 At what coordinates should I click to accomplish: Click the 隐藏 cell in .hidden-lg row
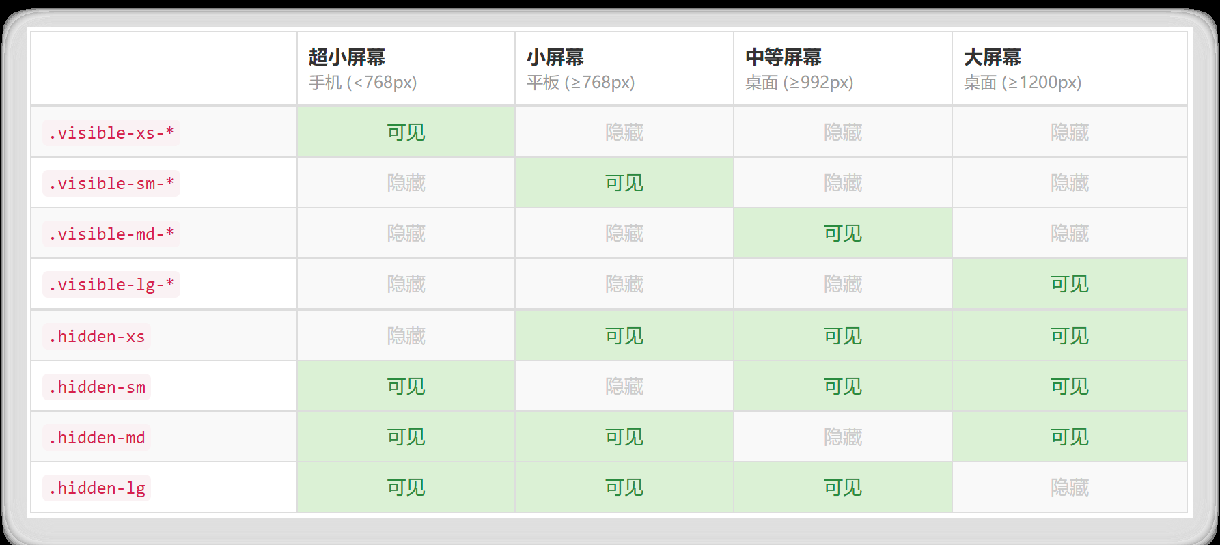(x=1070, y=487)
